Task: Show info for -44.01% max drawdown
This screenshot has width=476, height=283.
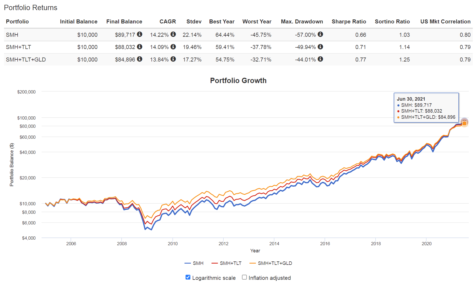Action: click(321, 59)
